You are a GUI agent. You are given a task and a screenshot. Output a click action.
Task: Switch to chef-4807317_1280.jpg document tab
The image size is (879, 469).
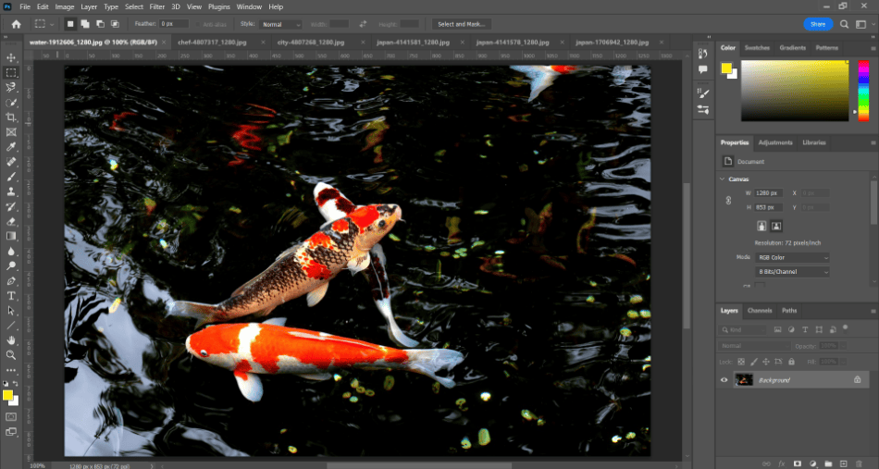tap(212, 42)
